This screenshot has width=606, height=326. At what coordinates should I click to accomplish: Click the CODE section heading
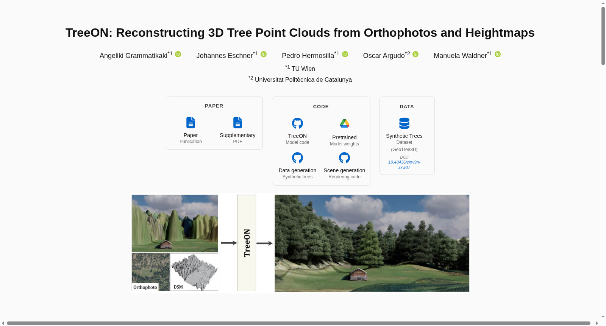[x=321, y=107]
